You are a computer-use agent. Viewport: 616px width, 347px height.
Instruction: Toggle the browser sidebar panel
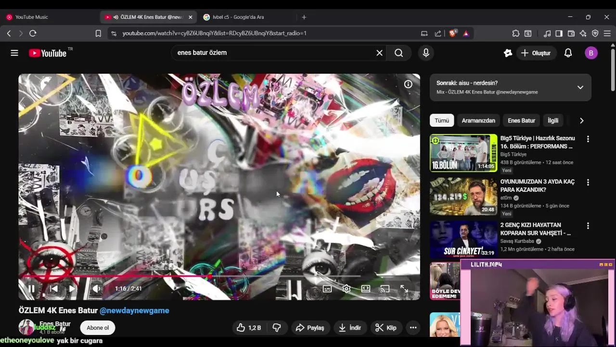pos(559,33)
